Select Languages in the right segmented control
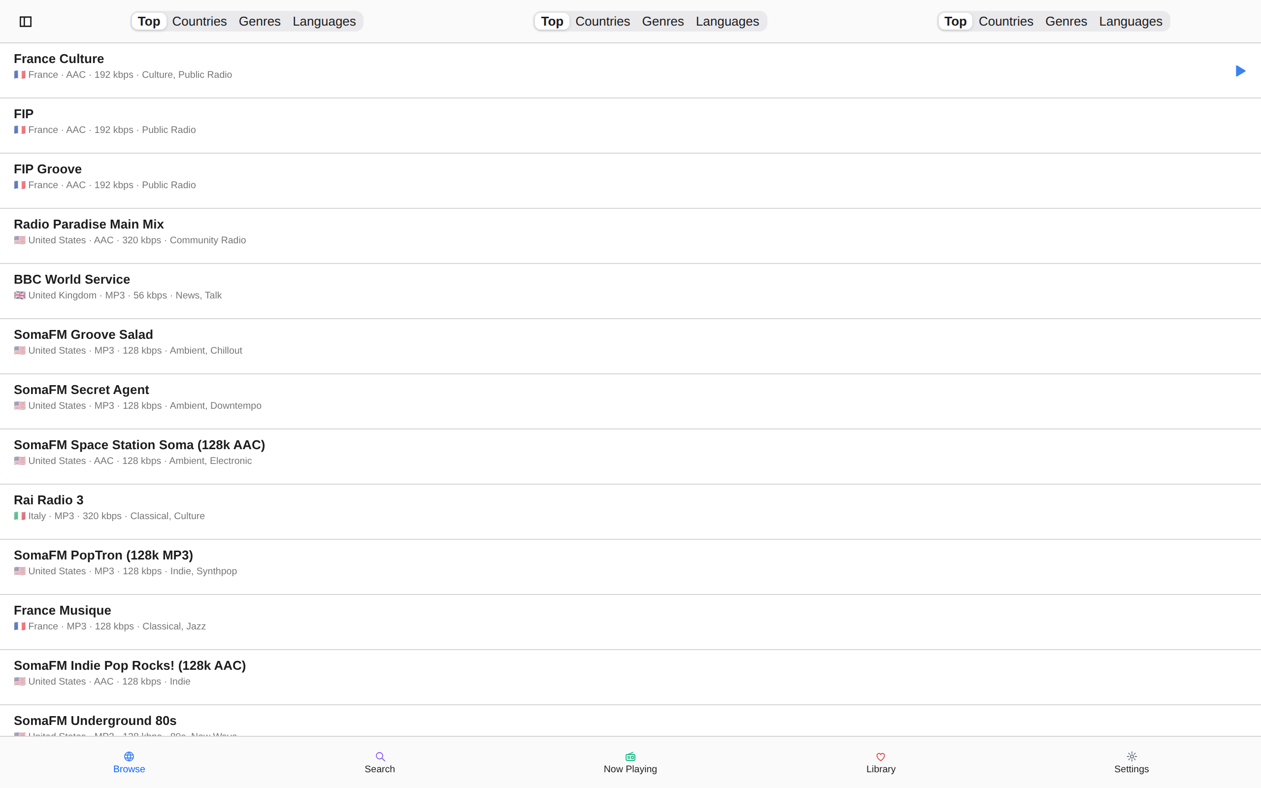 (x=1131, y=21)
